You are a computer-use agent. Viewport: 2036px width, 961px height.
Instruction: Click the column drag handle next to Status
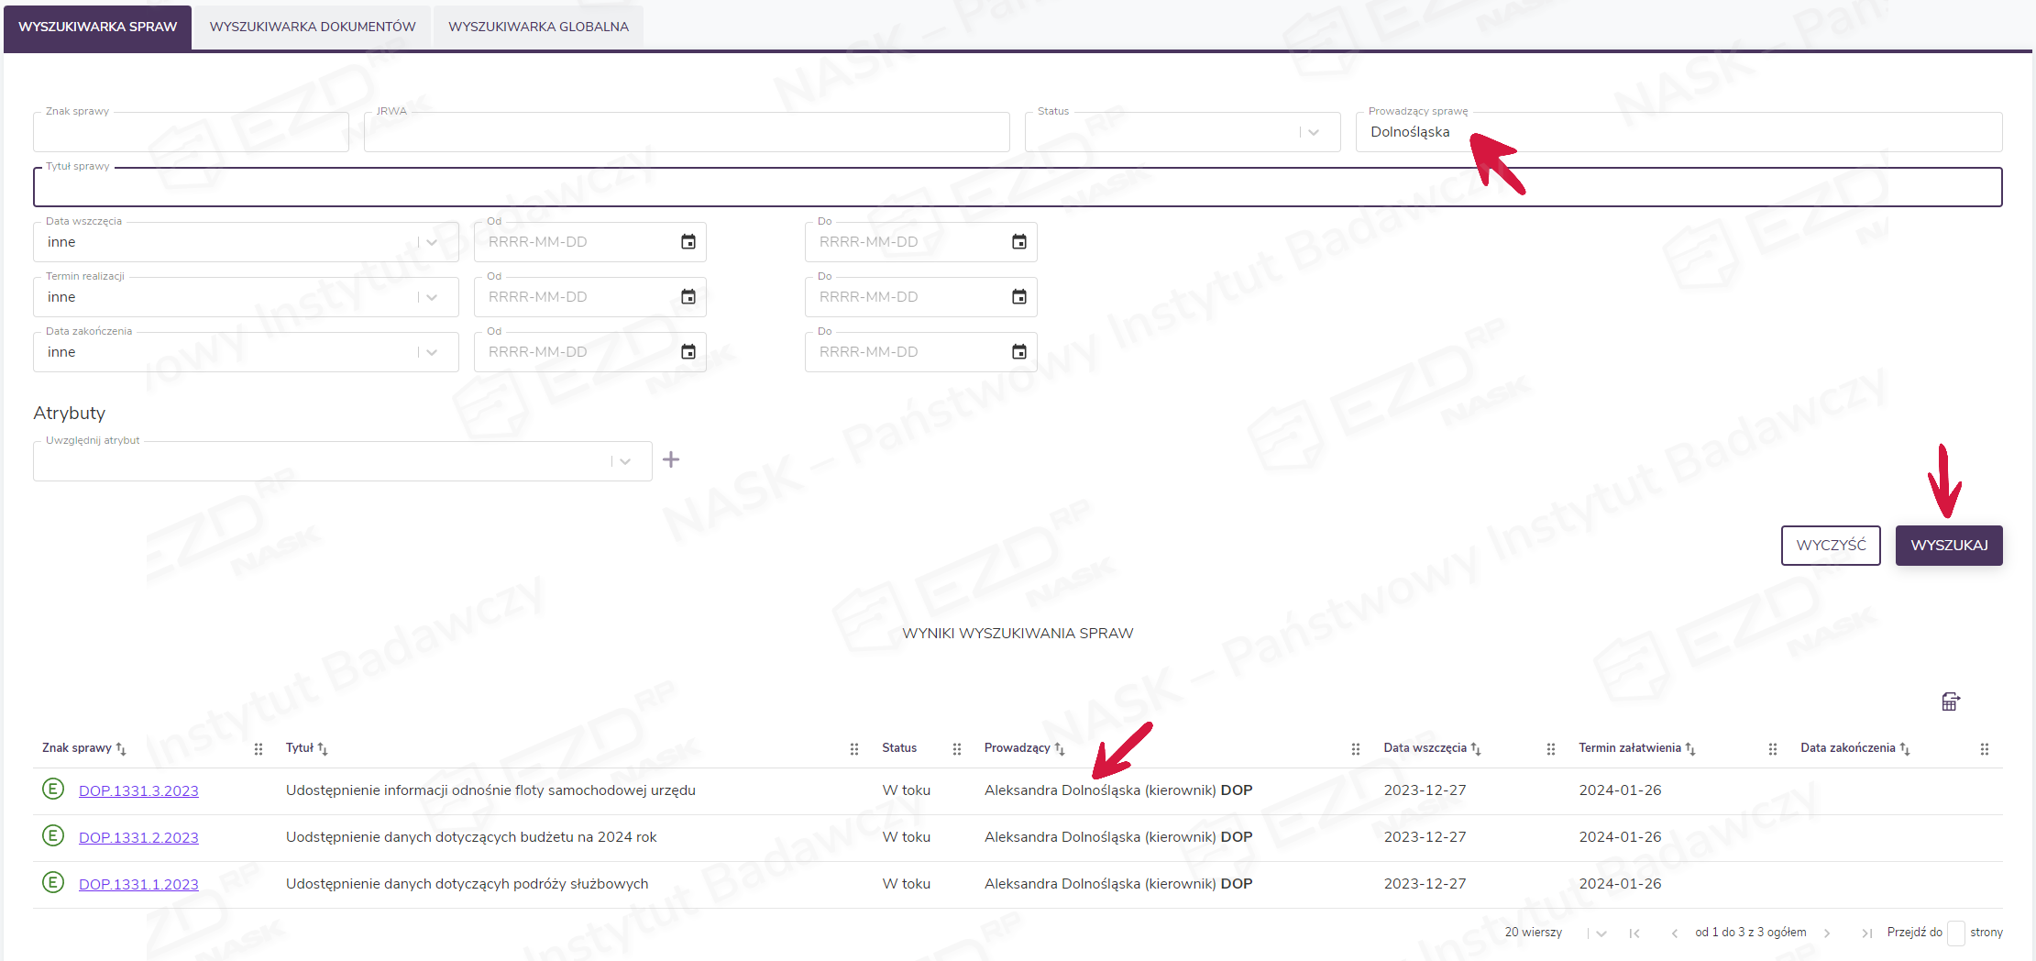tap(956, 749)
